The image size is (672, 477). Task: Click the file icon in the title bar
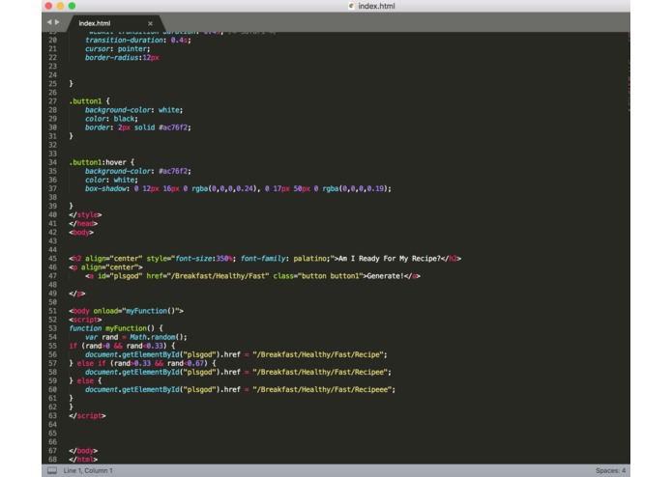tap(351, 6)
